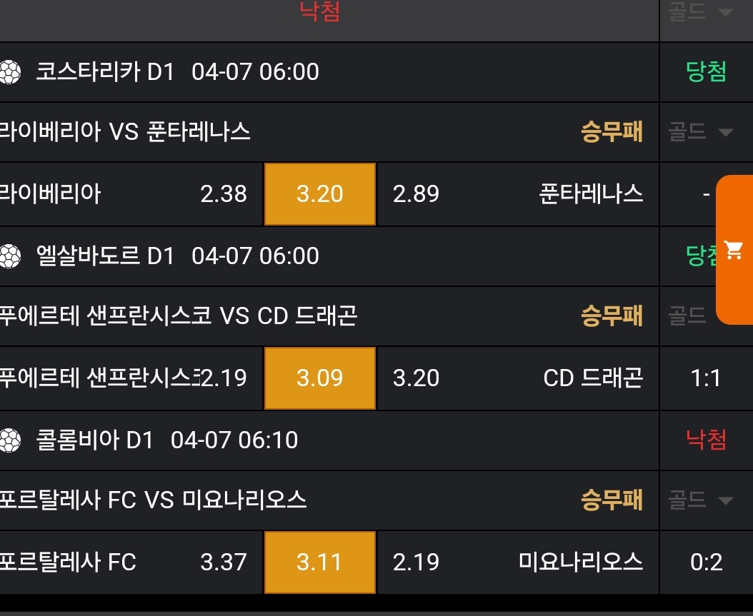
Task: Pick 미요나리오스 away win at 2.19
Action: [417, 562]
